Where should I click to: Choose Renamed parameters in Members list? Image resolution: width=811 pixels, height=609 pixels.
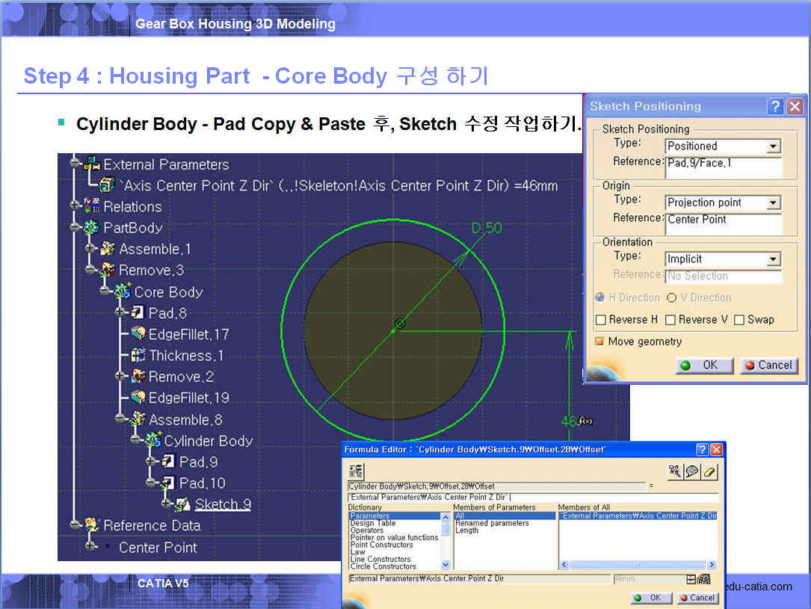(x=492, y=523)
